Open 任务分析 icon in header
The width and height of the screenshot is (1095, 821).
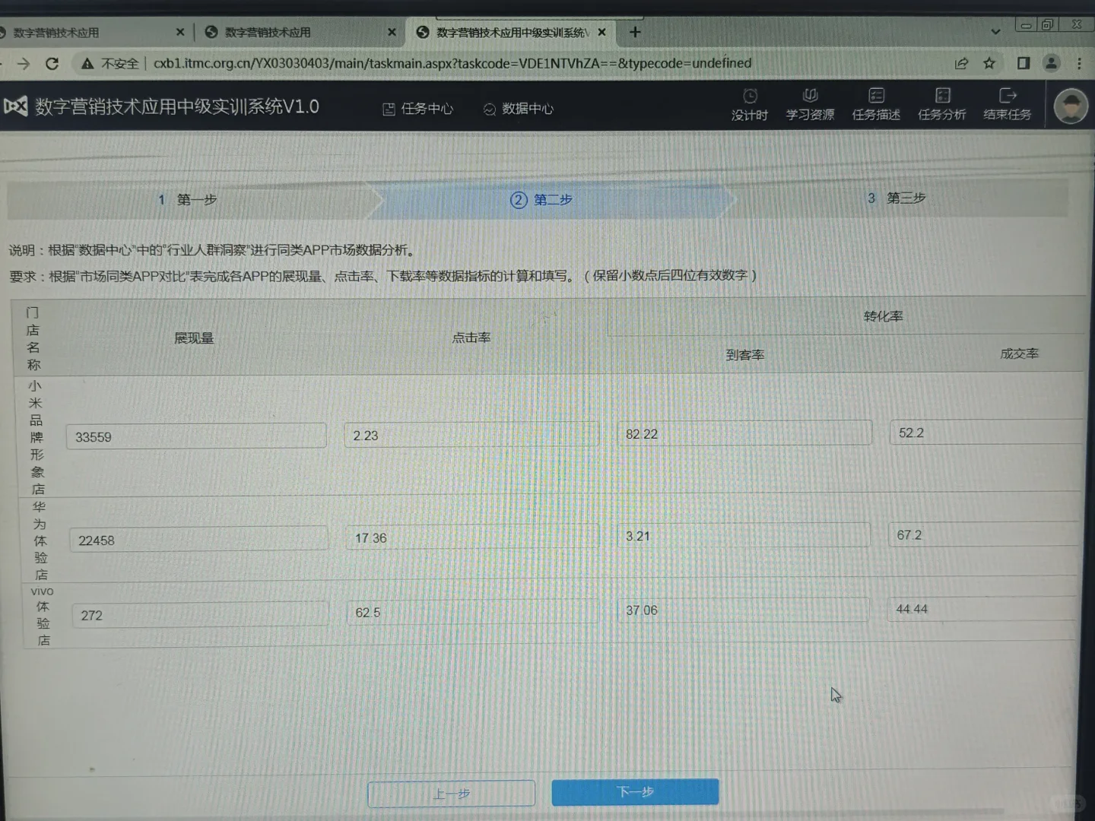point(942,95)
